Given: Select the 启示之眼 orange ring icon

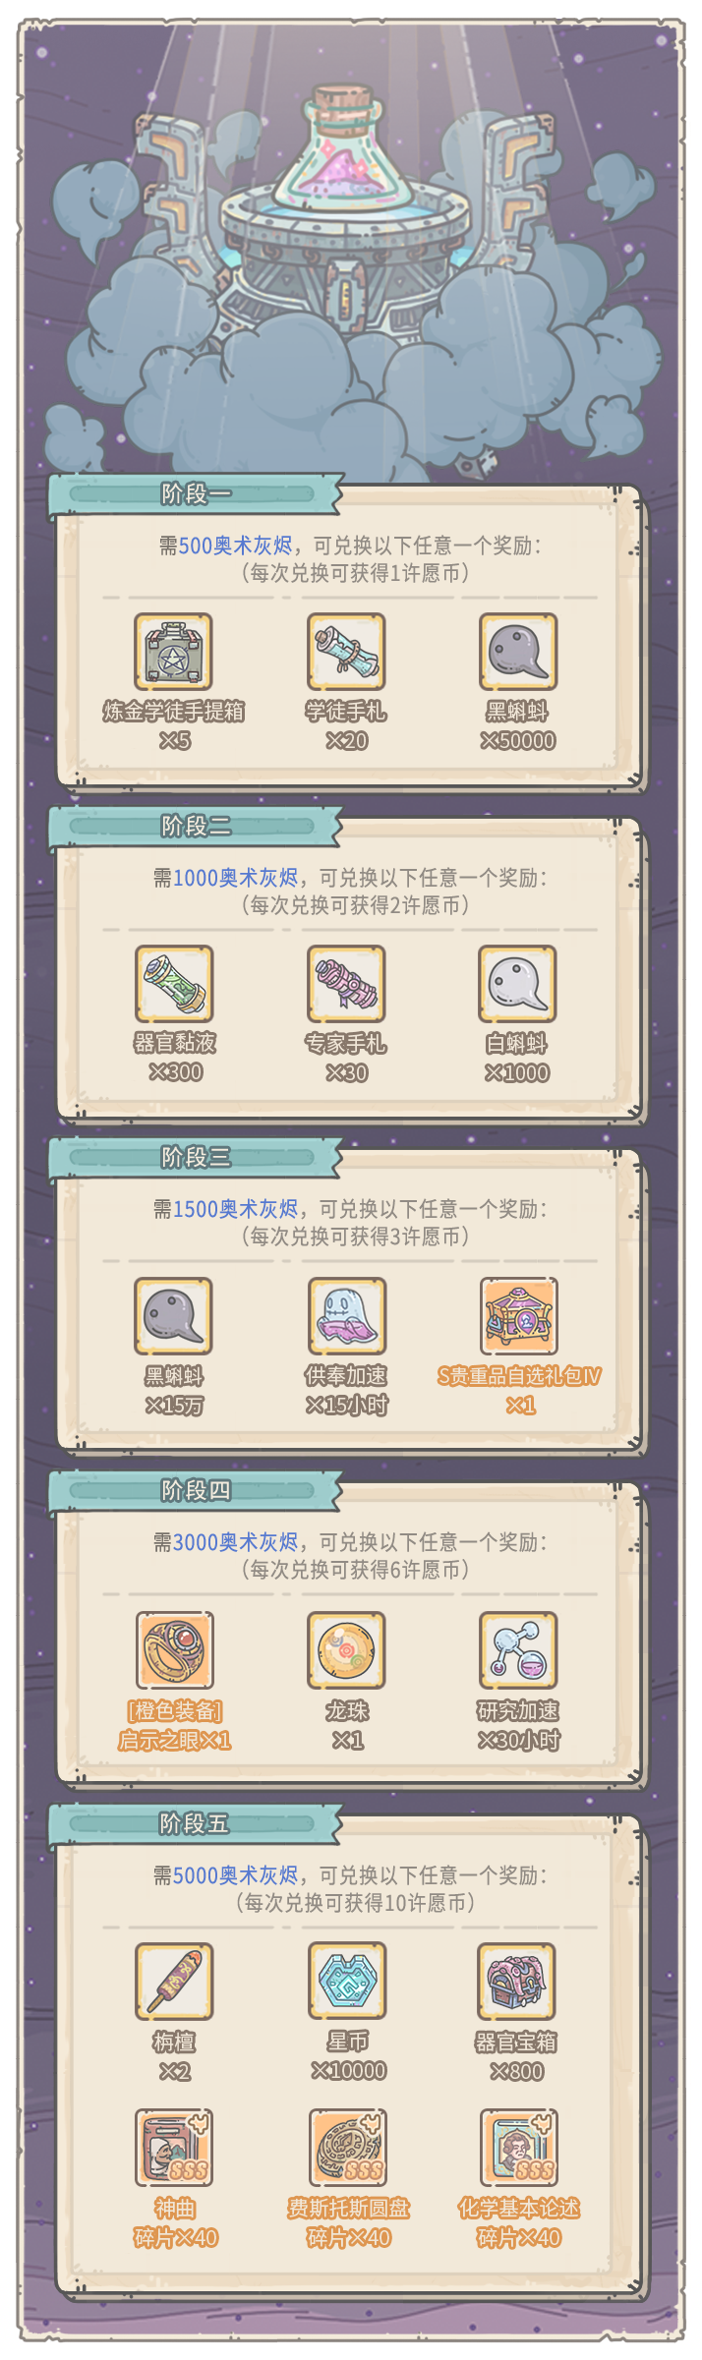Looking at the screenshot, I should click(x=174, y=1649).
